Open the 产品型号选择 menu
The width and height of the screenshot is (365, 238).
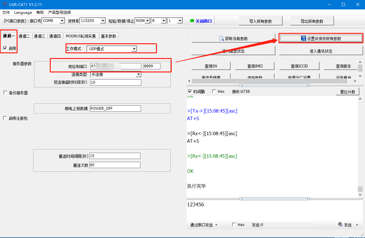coord(60,12)
